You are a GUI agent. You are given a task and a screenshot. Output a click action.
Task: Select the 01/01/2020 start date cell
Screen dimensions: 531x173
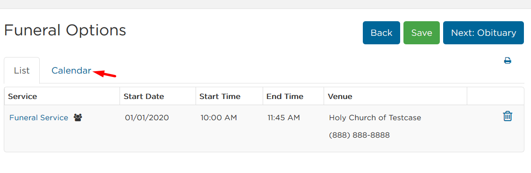(x=146, y=117)
